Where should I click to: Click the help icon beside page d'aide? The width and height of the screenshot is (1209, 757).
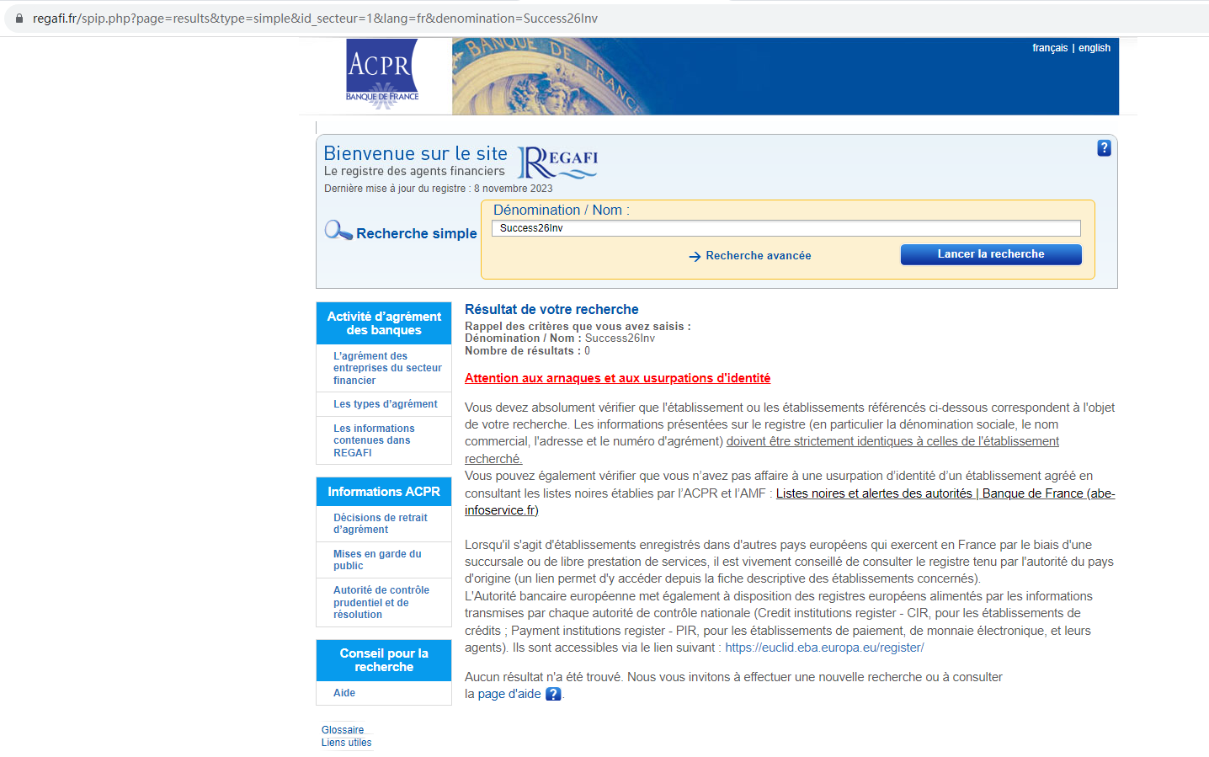[553, 694]
